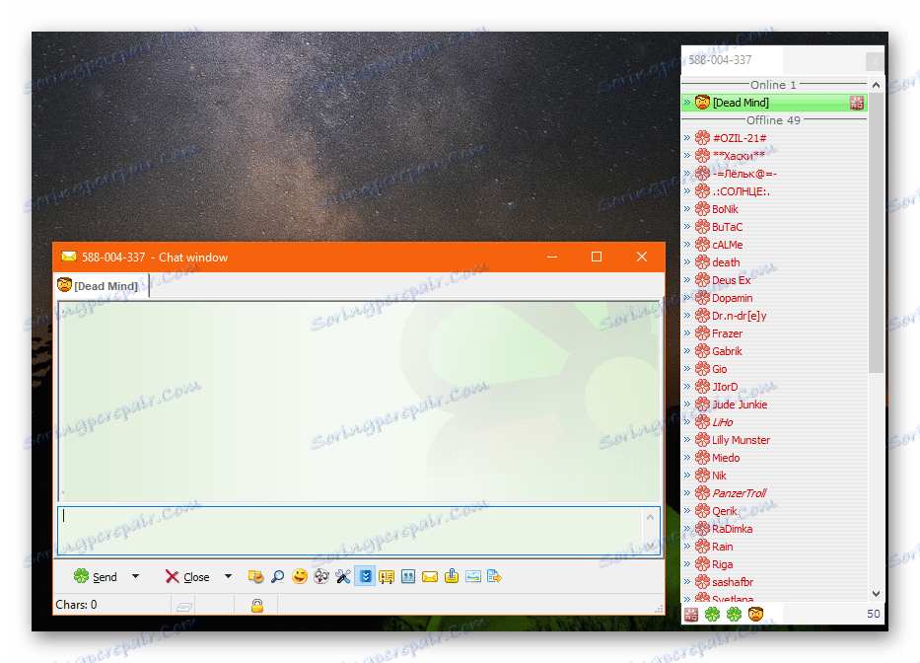The image size is (920, 663).
Task: Select contact LiHo
Action: pyautogui.click(x=774, y=422)
